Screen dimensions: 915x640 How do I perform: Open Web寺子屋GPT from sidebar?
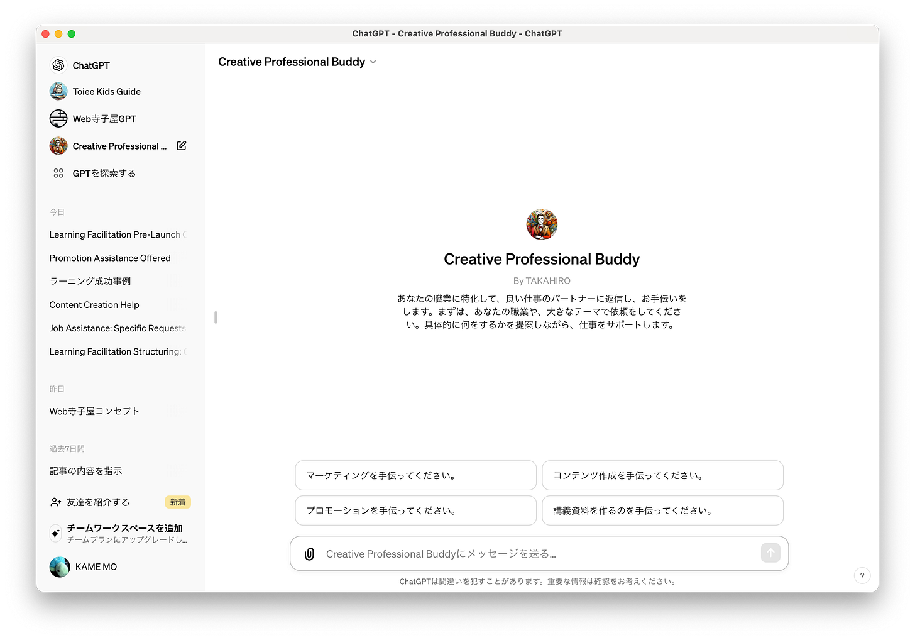(104, 119)
